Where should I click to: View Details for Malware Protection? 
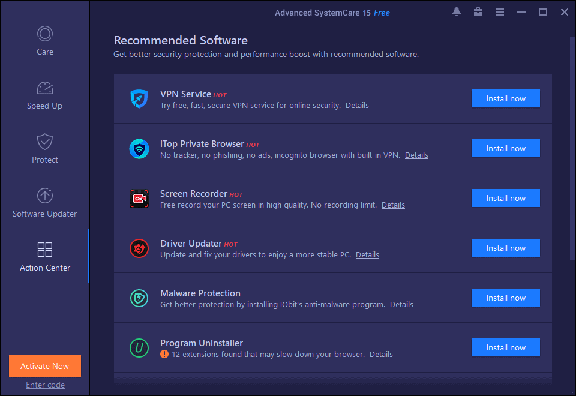401,305
